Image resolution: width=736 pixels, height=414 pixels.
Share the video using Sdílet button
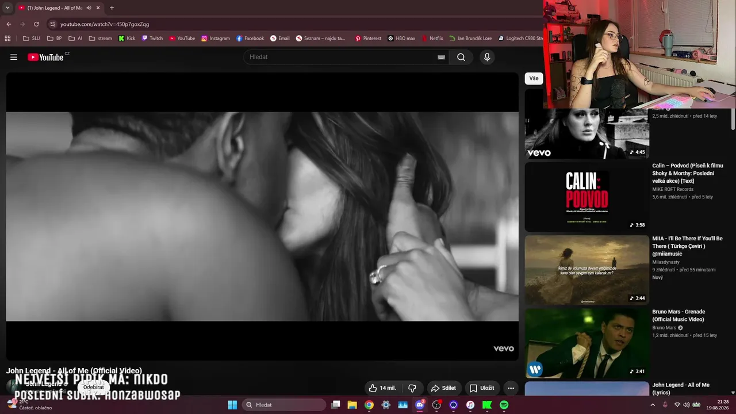coord(443,388)
